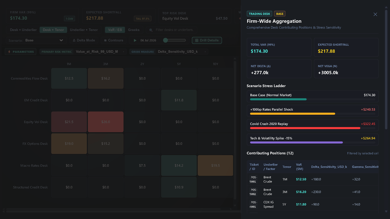The height and width of the screenshot is (219, 390).
Task: Select the +100bp Rates Parallel Shock scenario
Action: pyautogui.click(x=313, y=111)
